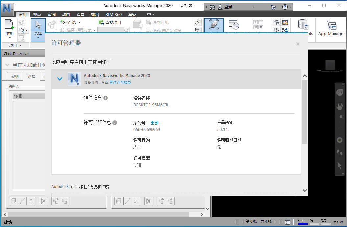The image size is (347, 227).
Task: Click the 更新 link next to the serial number
Action: 155,122
